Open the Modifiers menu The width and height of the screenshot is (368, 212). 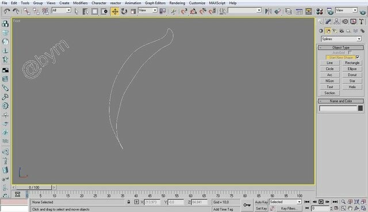(80, 3)
